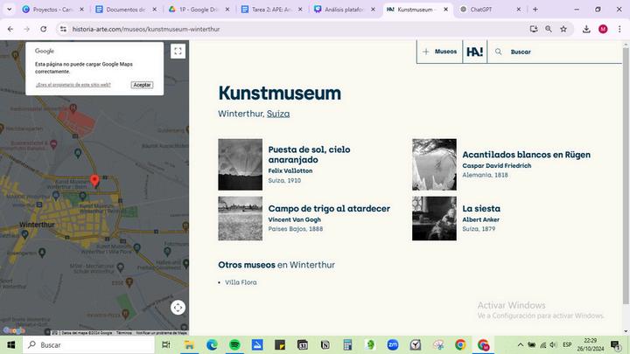Click the map recenter location button
This screenshot has height=354, width=630.
pos(178,308)
